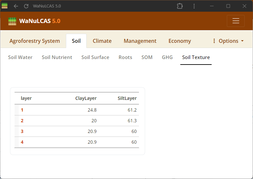Maximize the WaNuLCAS window
Image resolution: width=253 pixels, height=179 pixels.
point(228,6)
